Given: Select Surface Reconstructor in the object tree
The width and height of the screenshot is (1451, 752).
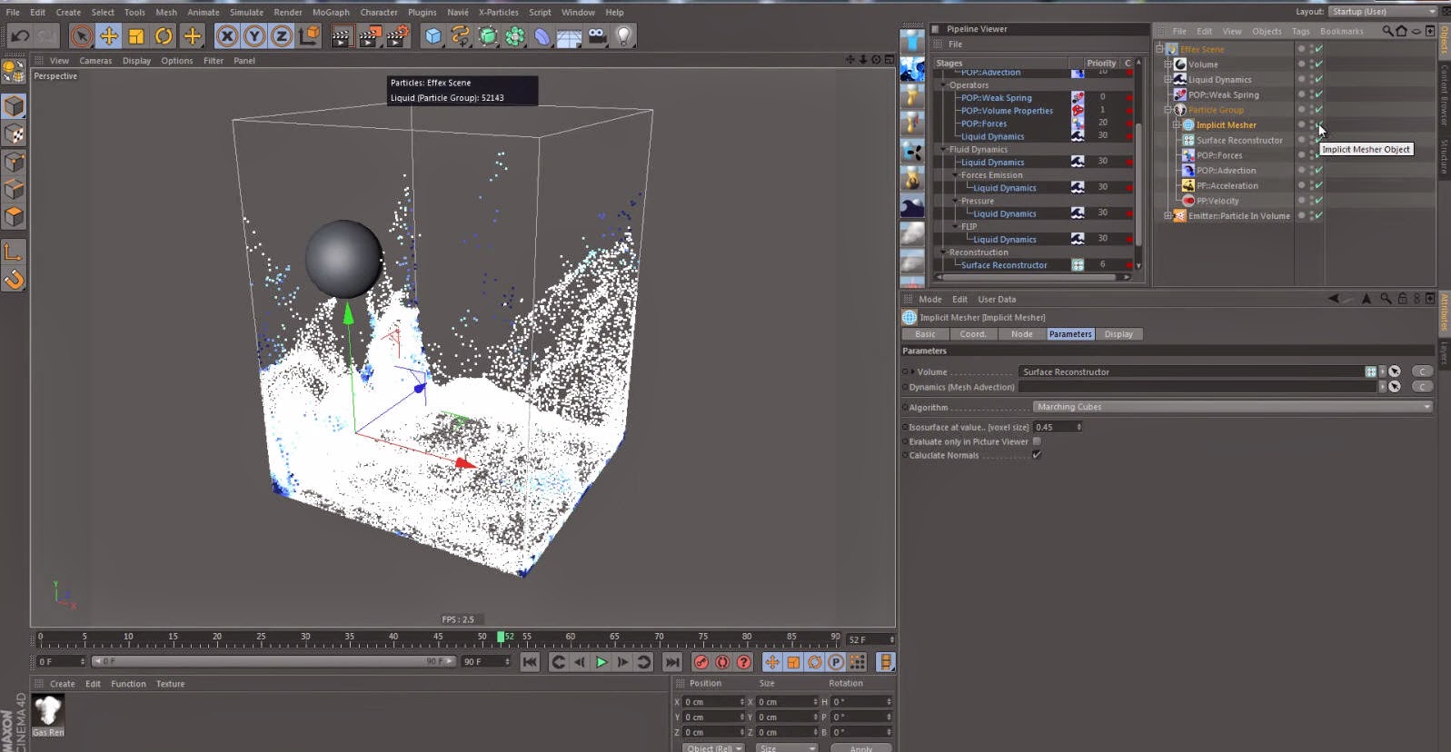Looking at the screenshot, I should [1239, 141].
